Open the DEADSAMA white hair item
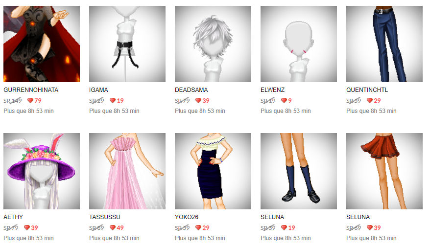This screenshot has width=430, height=247. click(213, 44)
